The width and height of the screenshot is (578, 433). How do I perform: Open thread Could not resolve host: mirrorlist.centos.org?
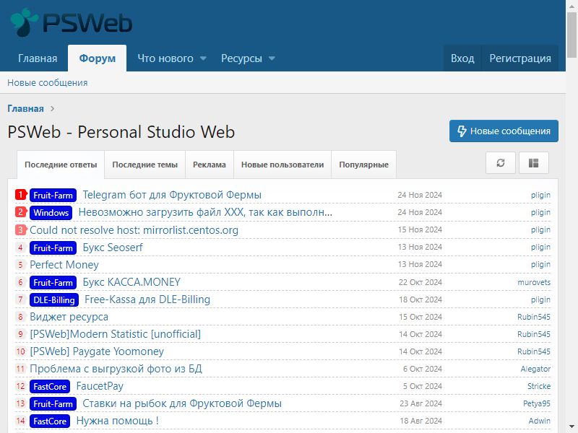point(134,229)
